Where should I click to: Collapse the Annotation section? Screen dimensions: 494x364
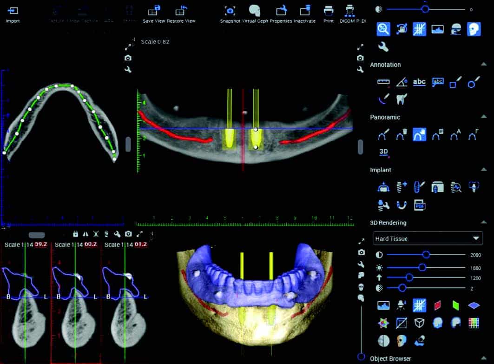[x=484, y=65]
